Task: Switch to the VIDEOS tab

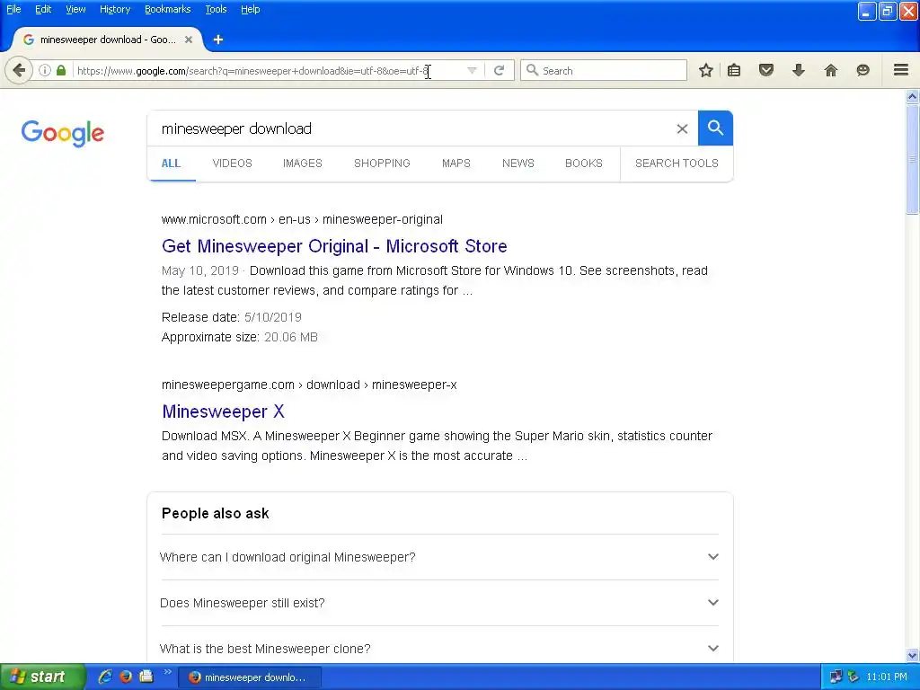Action: (x=233, y=164)
